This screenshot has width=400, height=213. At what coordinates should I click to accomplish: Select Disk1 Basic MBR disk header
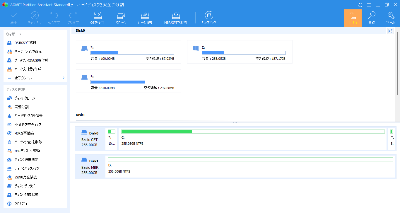[90, 166]
